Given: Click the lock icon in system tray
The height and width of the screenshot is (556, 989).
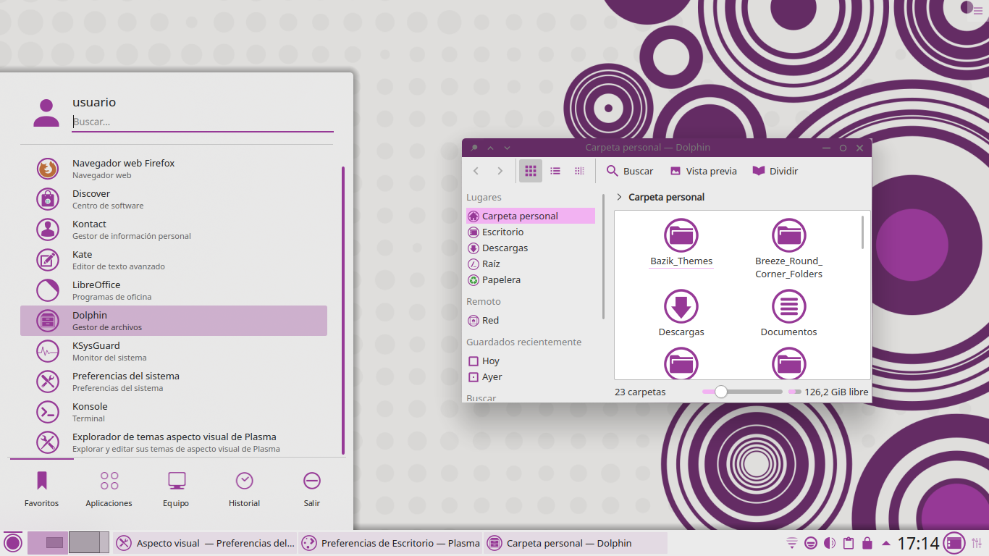Looking at the screenshot, I should coord(867,543).
